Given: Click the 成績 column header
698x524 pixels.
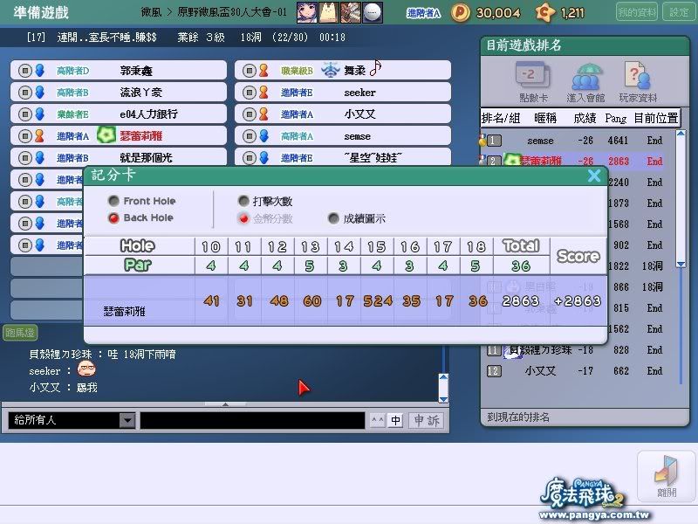Looking at the screenshot, I should [x=585, y=118].
